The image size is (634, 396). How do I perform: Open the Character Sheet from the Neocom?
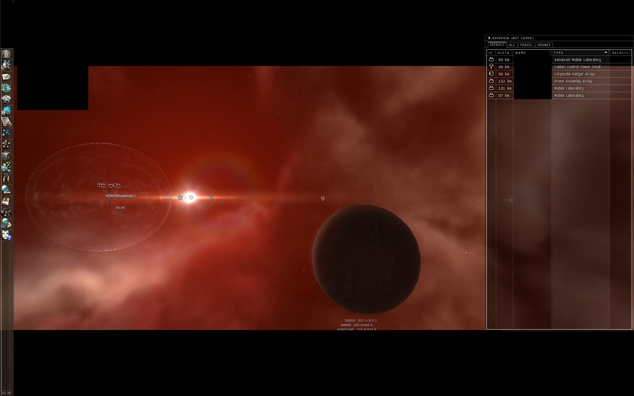[6, 54]
